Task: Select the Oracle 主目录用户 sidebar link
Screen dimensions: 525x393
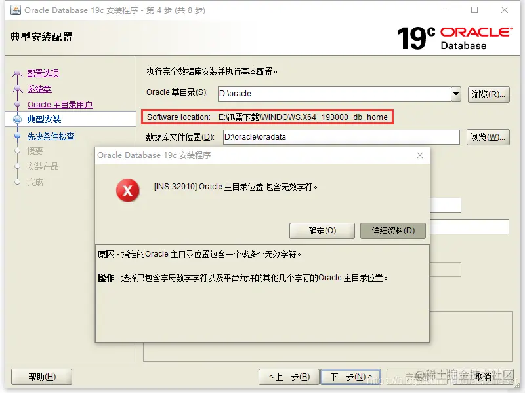Action: 60,105
